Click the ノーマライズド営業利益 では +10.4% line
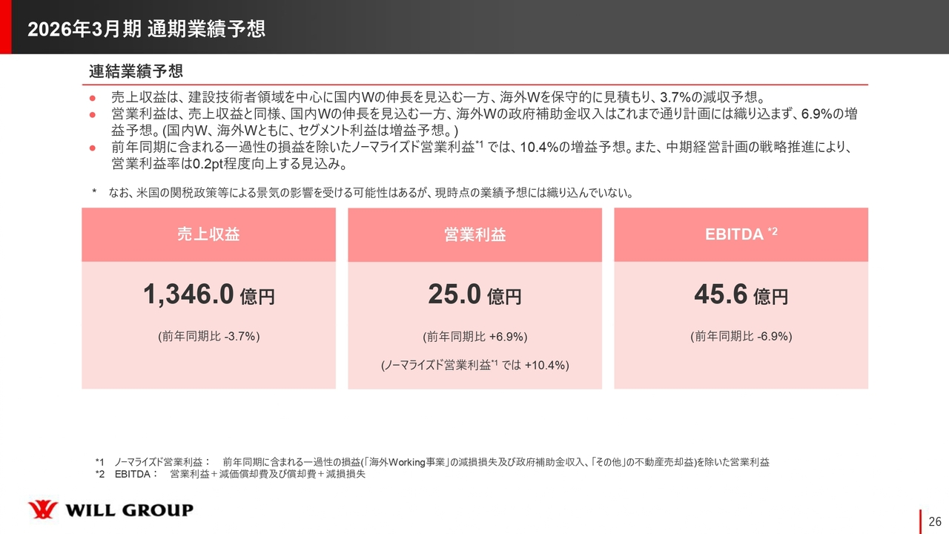The image size is (949, 534). [474, 365]
